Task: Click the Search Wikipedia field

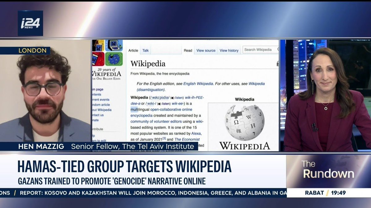Action: coord(260,50)
